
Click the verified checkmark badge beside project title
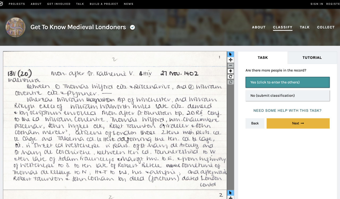click(x=132, y=27)
